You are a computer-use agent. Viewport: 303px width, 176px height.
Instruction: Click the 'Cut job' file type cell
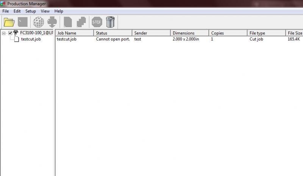pyautogui.click(x=256, y=39)
